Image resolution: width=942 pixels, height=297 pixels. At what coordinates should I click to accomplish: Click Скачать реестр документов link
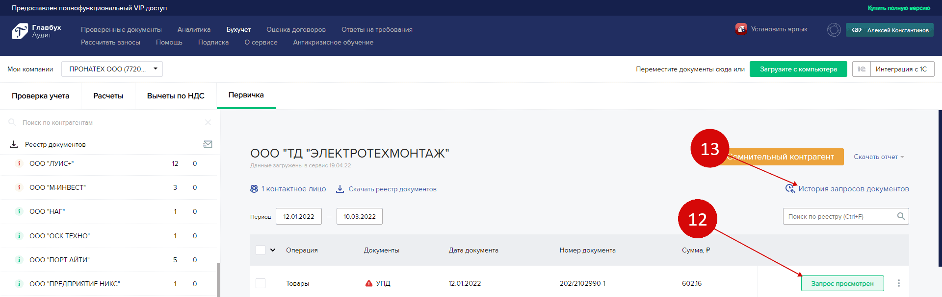tap(392, 189)
